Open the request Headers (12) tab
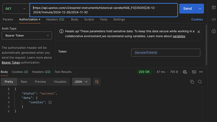This screenshot has height=122, width=217. [55, 19]
